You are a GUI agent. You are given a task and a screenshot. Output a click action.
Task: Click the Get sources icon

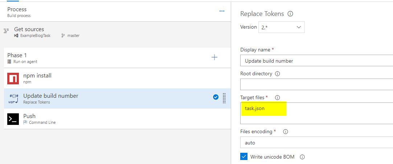(6, 31)
